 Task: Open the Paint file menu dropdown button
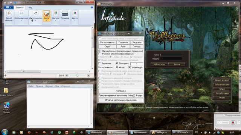coord(8,7)
